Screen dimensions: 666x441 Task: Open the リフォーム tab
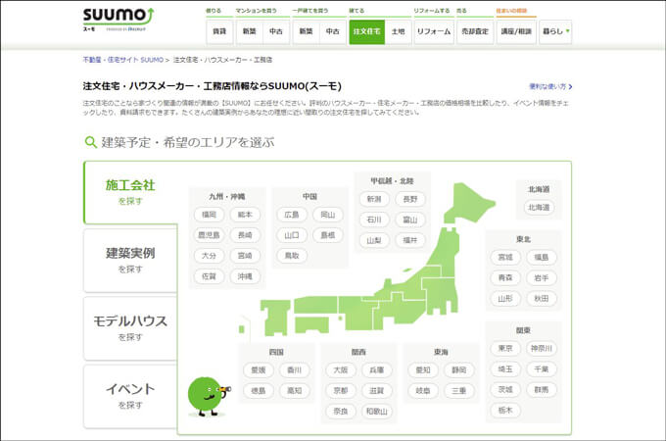(x=434, y=31)
